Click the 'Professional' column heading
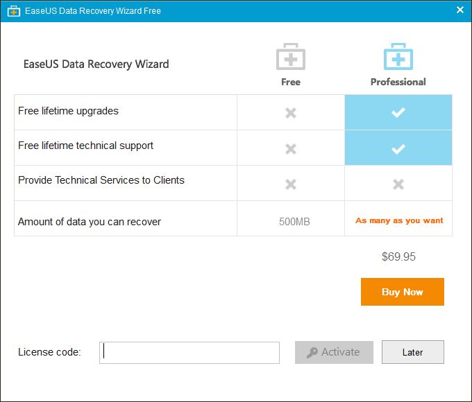 point(398,82)
